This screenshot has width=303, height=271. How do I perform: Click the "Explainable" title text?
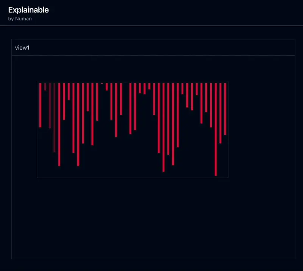coord(28,10)
